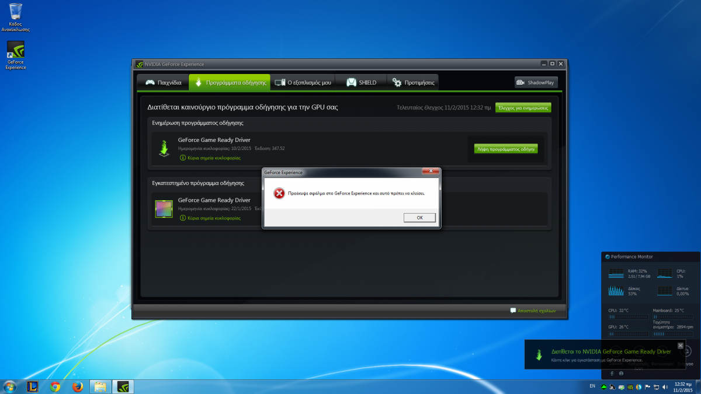The height and width of the screenshot is (394, 701).
Task: Click the Facebook icon in Performance Monitor
Action: pos(612,374)
